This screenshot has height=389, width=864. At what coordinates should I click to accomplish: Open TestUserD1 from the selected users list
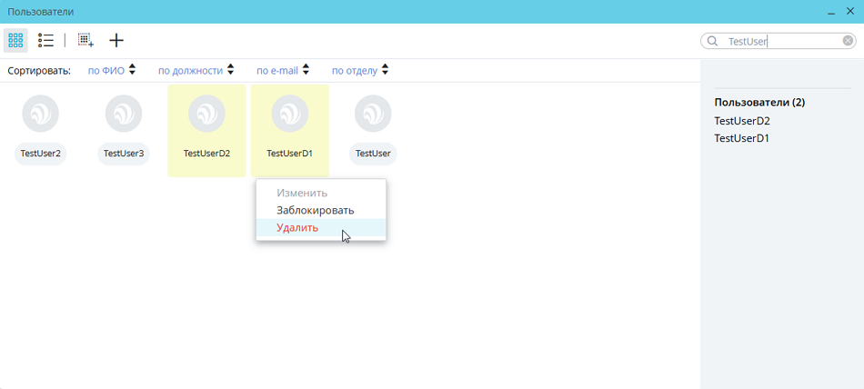pyautogui.click(x=742, y=138)
